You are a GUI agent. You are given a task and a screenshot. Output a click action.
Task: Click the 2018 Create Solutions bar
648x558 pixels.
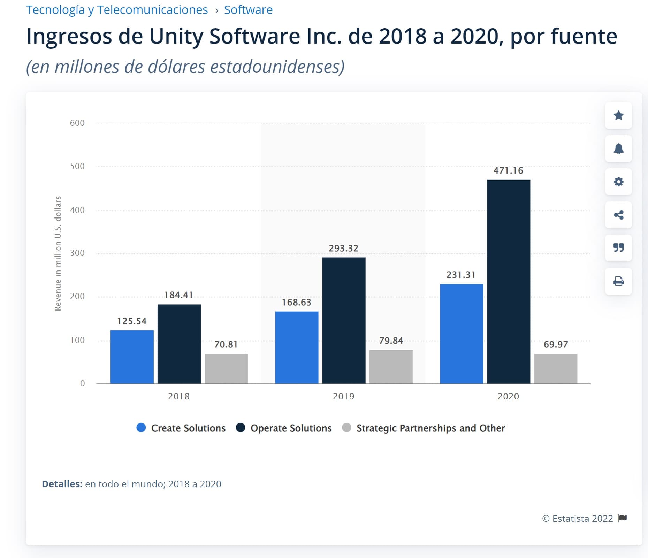pos(132,357)
